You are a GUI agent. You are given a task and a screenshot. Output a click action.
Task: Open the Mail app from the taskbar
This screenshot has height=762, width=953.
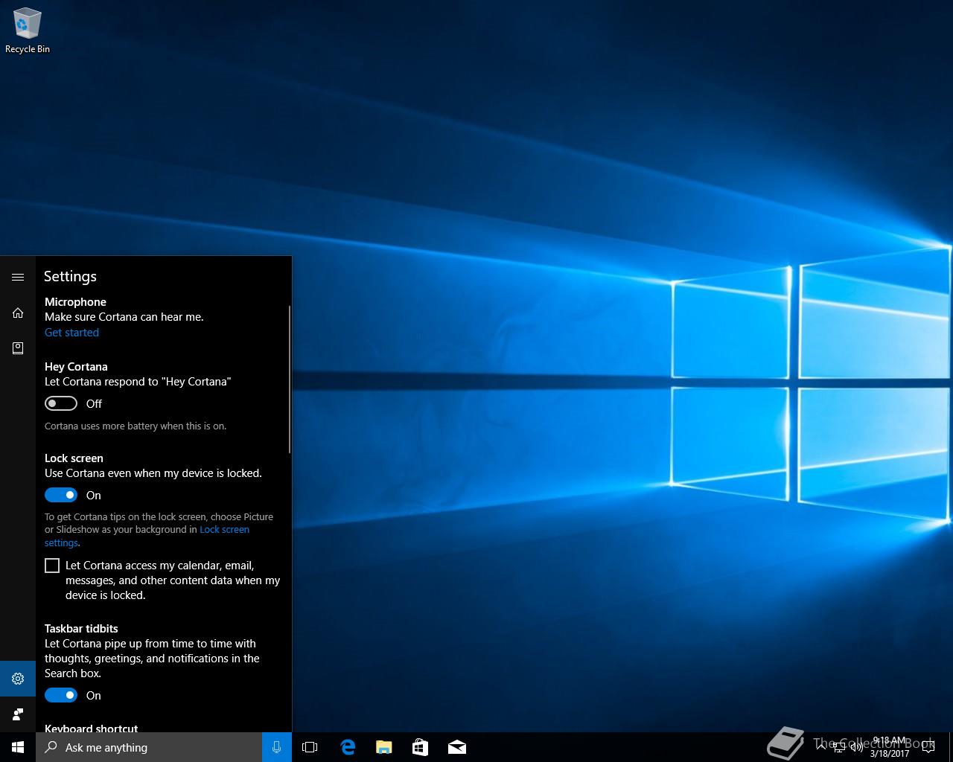[457, 747]
